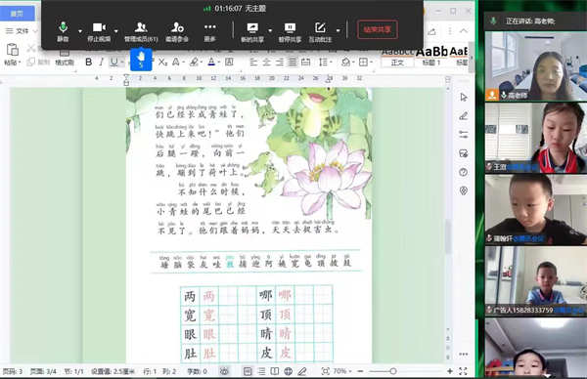The width and height of the screenshot is (587, 379).
Task: Switch to web layout globe icon
Action: coord(288,371)
